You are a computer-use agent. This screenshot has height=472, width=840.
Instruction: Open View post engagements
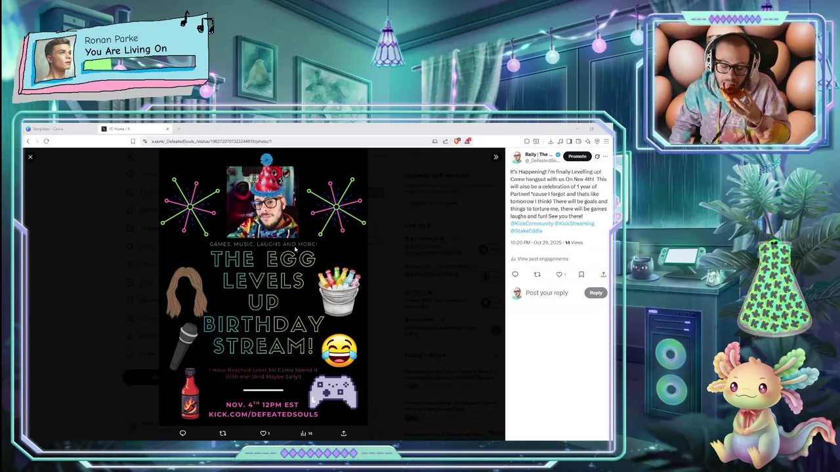click(539, 258)
